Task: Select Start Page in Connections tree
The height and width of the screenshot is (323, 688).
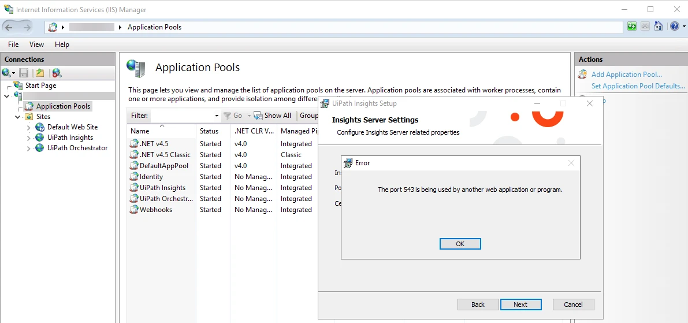Action: click(41, 86)
